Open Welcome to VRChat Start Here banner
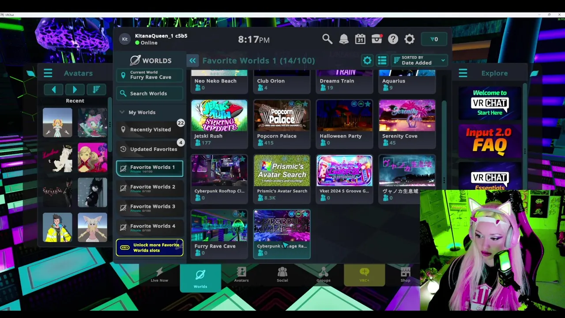This screenshot has width=565, height=318. click(x=490, y=103)
